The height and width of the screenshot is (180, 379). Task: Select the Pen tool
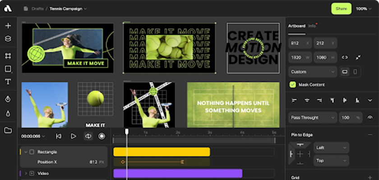pyautogui.click(x=8, y=99)
